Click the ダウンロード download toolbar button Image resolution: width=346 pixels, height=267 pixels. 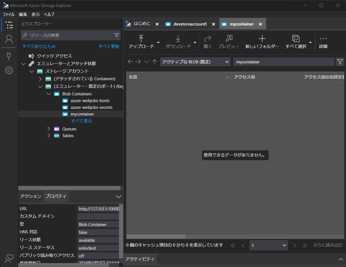tap(178, 42)
